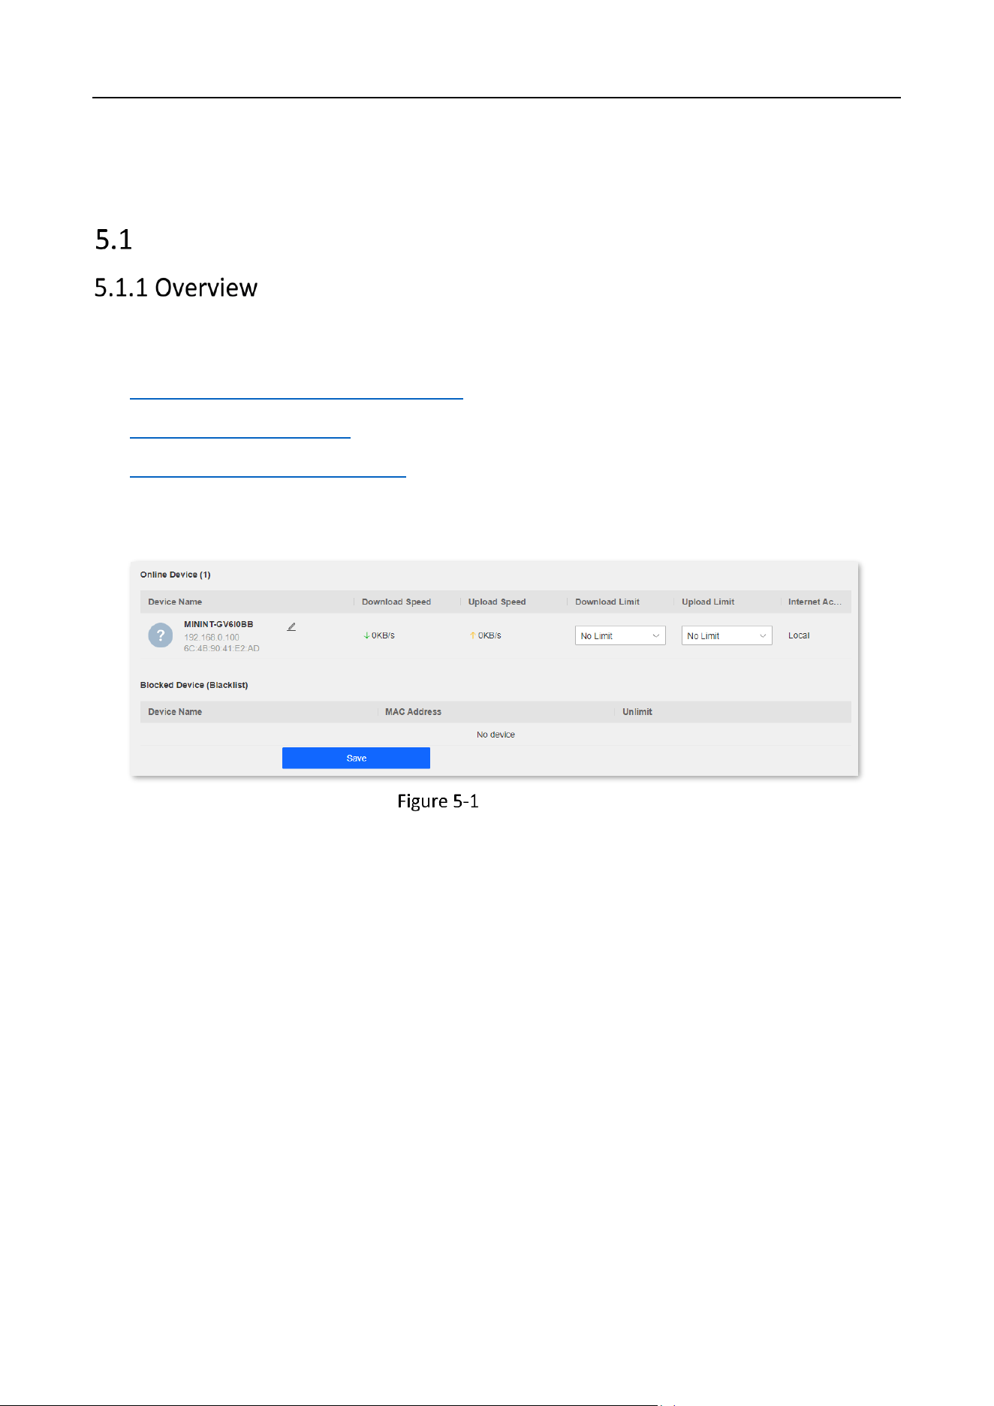Click the '5.1.1 Overview' section heading

tap(176, 288)
